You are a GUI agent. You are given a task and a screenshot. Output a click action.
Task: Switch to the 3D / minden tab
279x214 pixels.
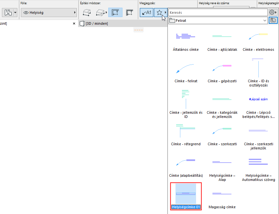click(x=97, y=23)
